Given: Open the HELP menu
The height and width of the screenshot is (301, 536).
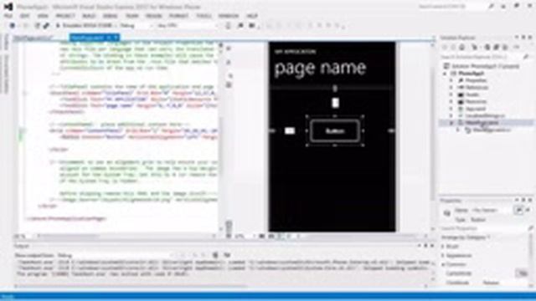Looking at the screenshot, I should [x=252, y=16].
